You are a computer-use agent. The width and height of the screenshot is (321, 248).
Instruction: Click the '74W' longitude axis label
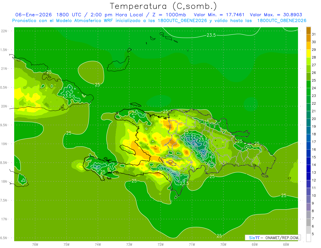pyautogui.click(x=98, y=244)
